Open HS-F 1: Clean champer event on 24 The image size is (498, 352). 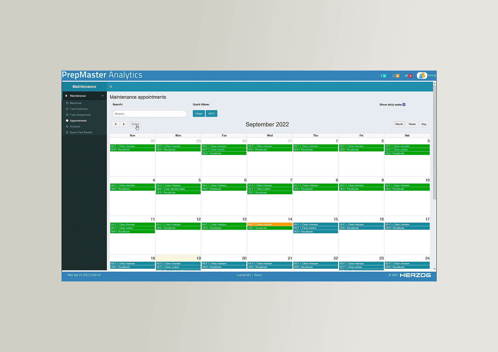tap(407, 263)
